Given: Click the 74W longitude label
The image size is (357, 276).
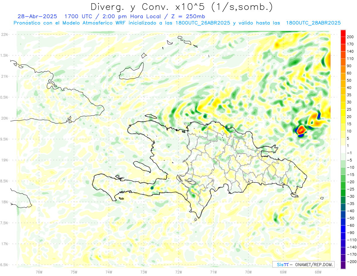Looking at the screenshot, I should tap(109, 272).
